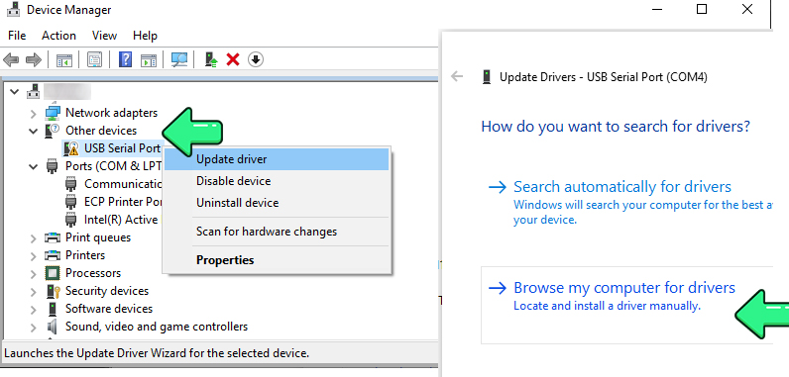This screenshot has height=377, width=789.
Task: Click the blue Help question mark icon
Action: click(x=125, y=59)
